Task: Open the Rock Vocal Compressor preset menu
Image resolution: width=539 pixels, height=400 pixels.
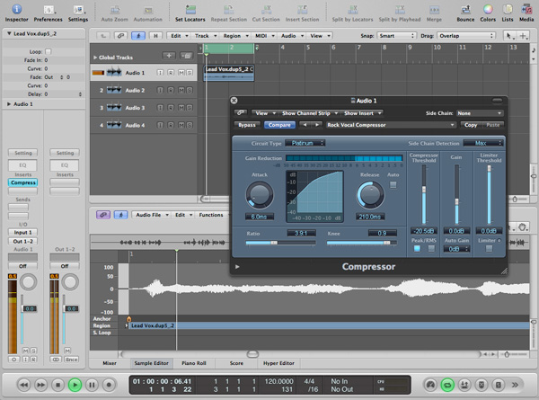Action: (x=391, y=125)
